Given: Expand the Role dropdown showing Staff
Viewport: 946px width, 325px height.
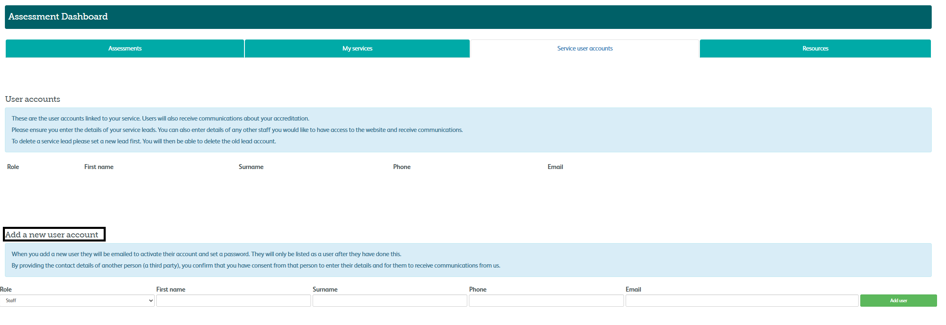Looking at the screenshot, I should [x=77, y=301].
